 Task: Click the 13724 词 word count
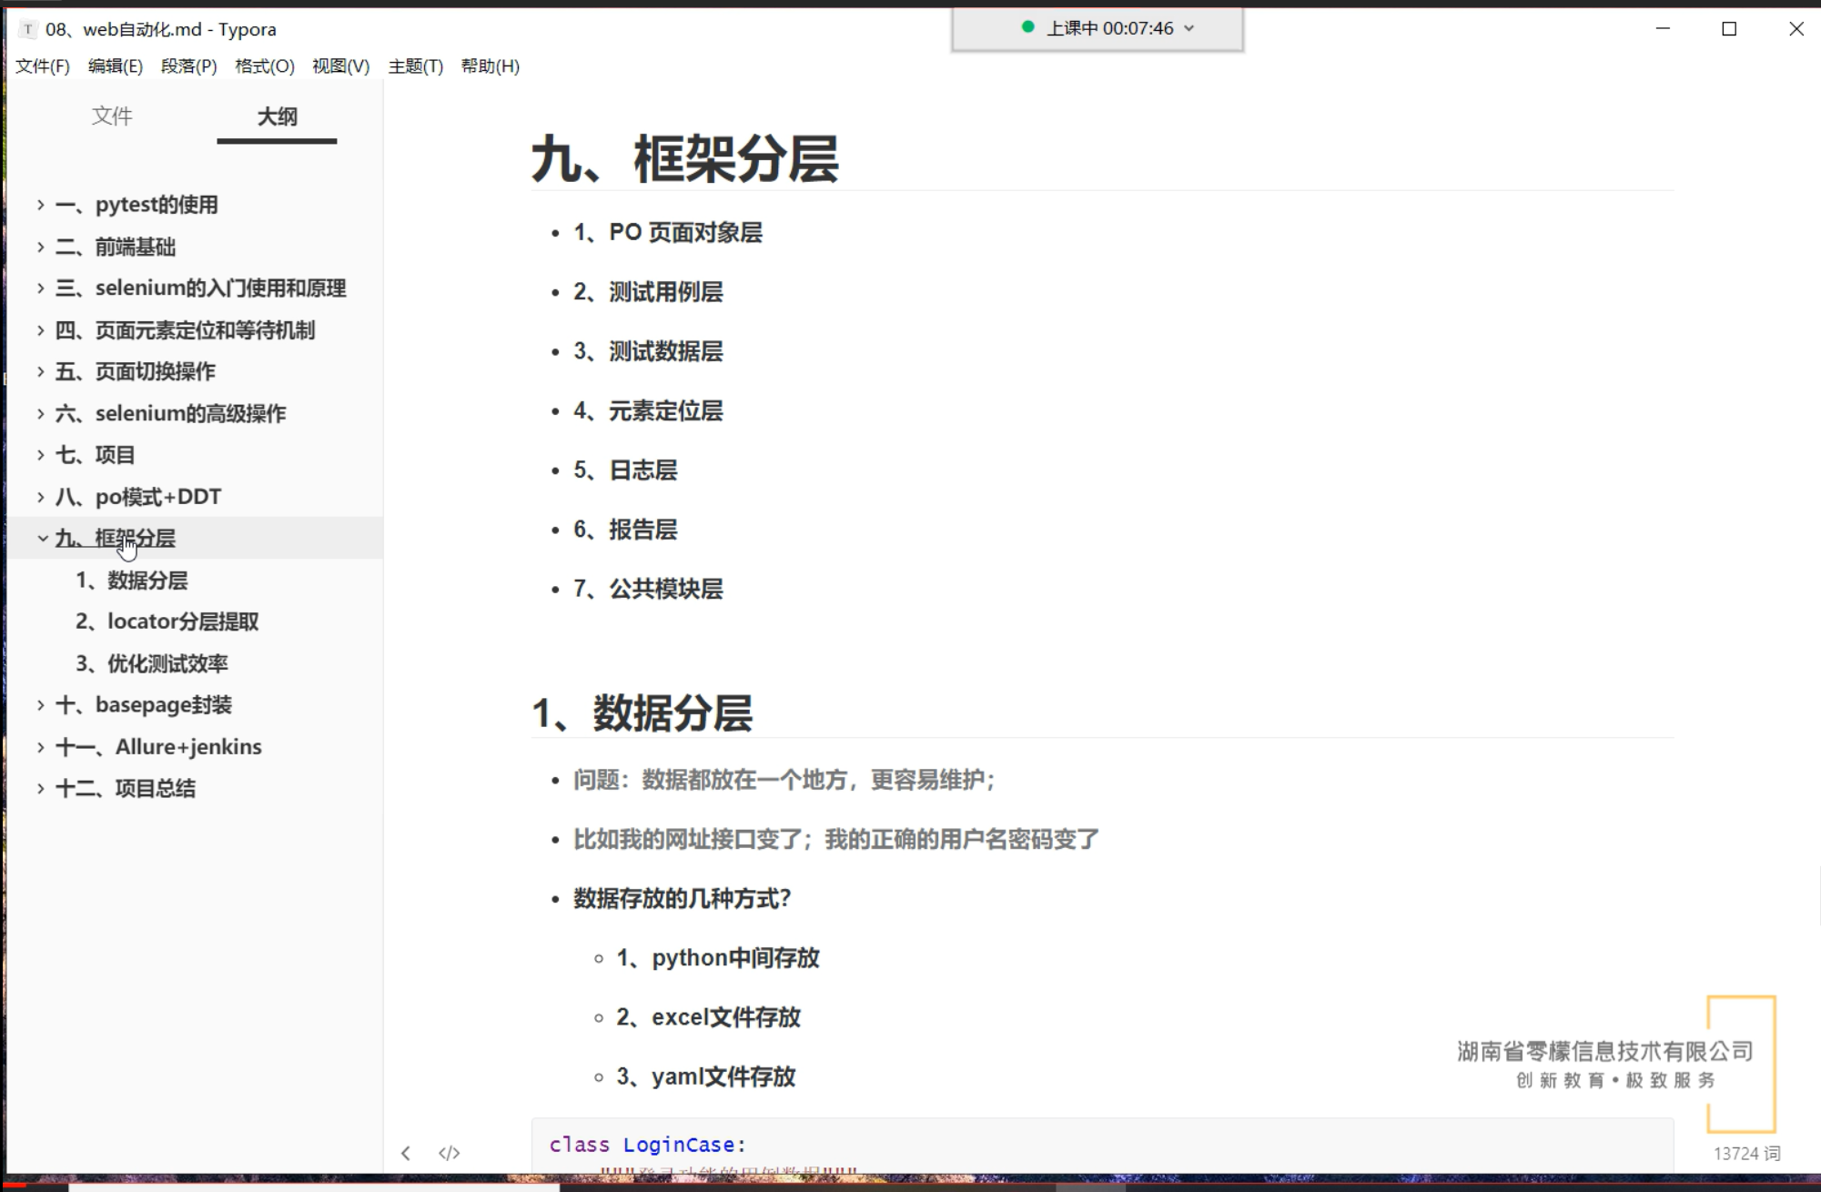click(x=1746, y=1153)
